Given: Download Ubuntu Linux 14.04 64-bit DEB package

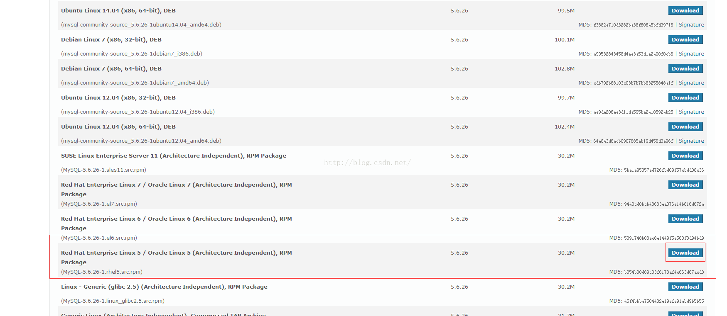Looking at the screenshot, I should pos(685,11).
